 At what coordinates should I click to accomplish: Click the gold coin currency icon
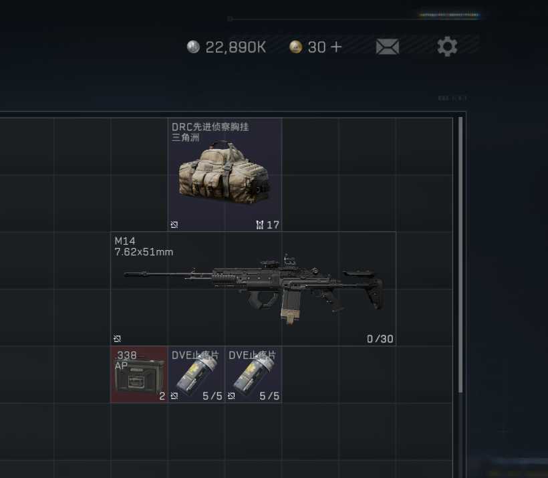[295, 47]
